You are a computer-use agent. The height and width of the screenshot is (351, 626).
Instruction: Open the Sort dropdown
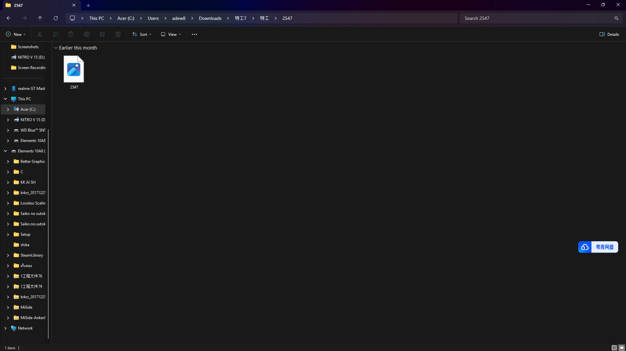142,34
